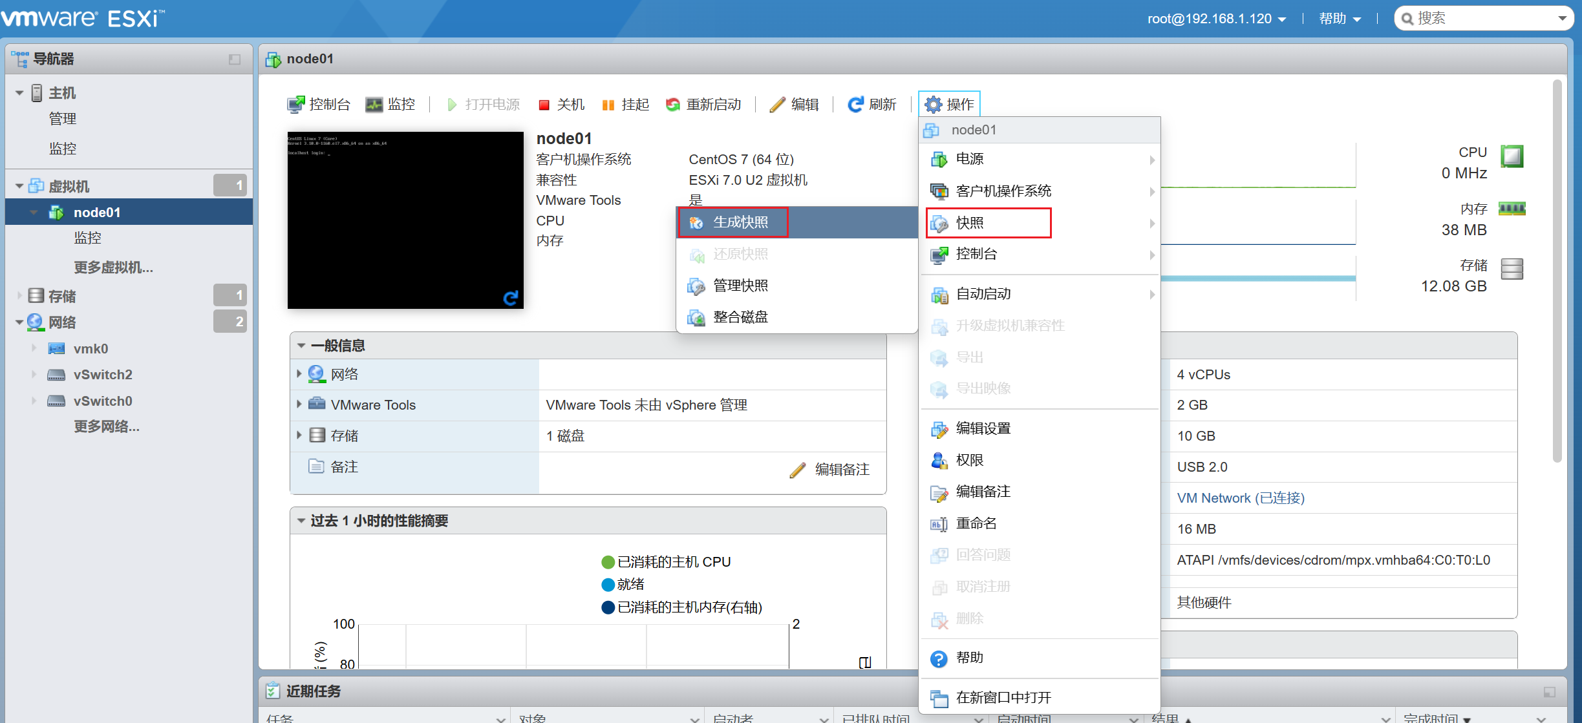
Task: Select 管理 under the host
Action: [63, 119]
